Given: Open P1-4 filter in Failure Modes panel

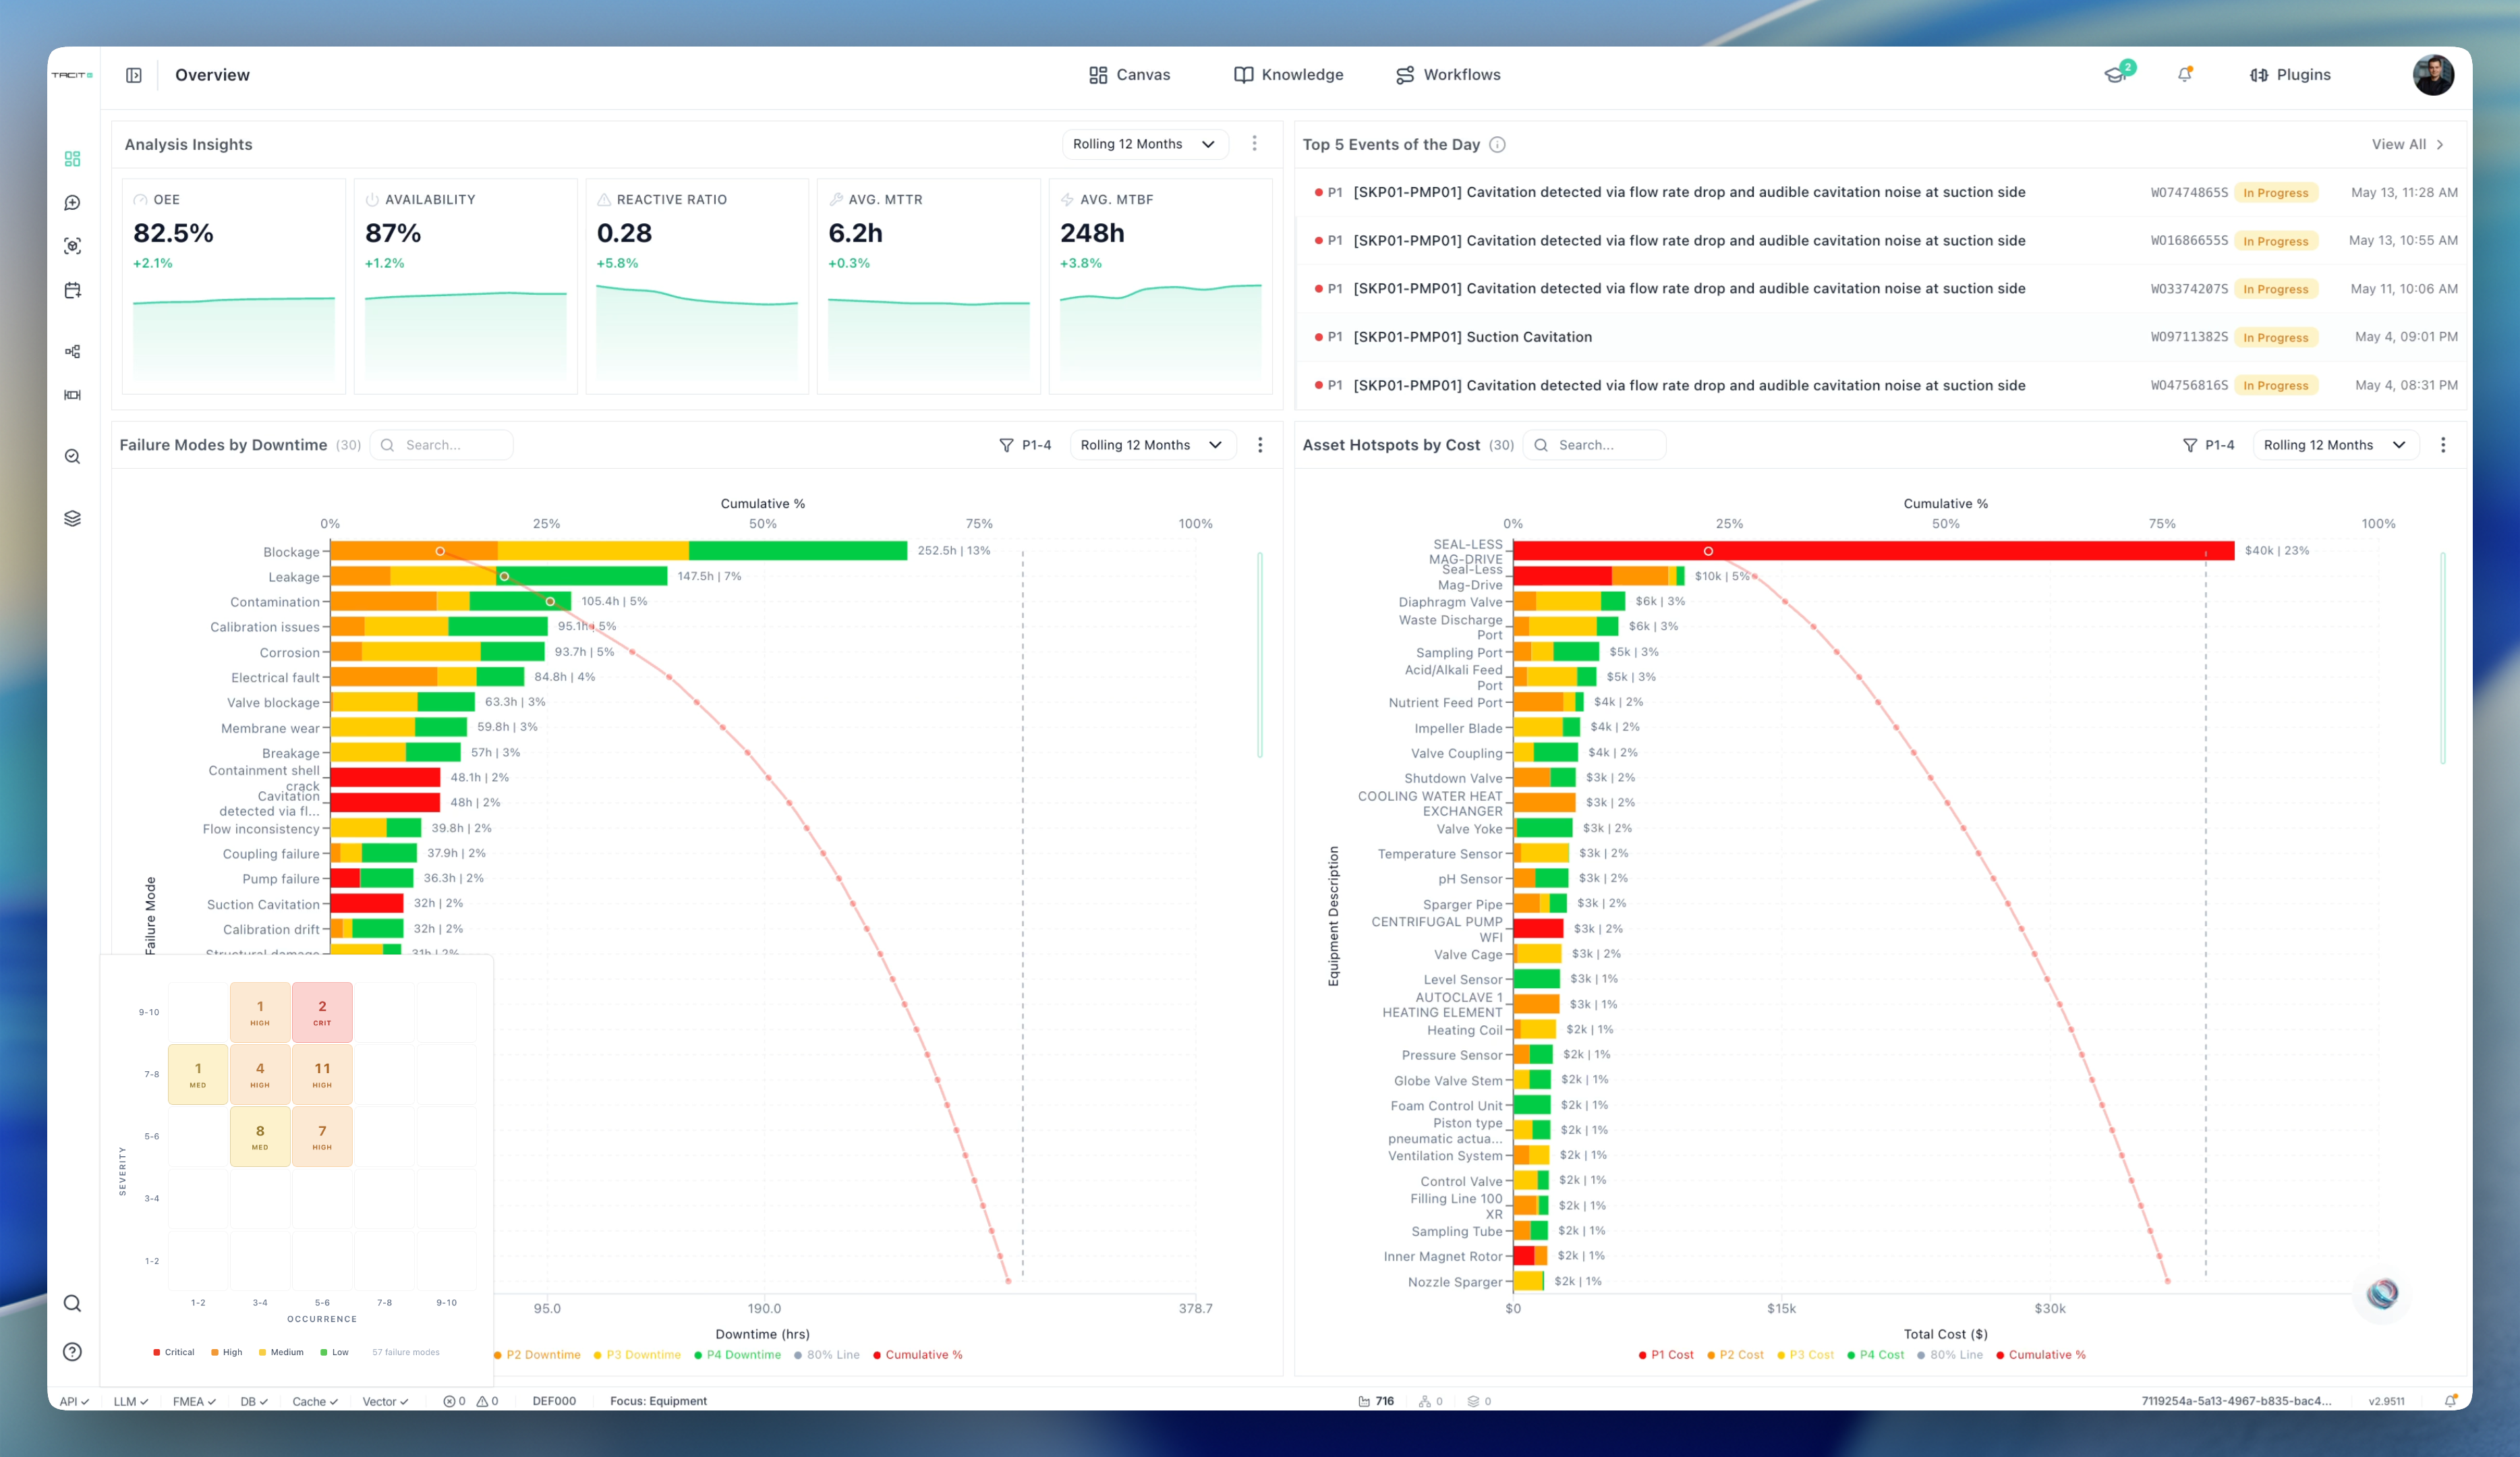Looking at the screenshot, I should click(x=1025, y=445).
